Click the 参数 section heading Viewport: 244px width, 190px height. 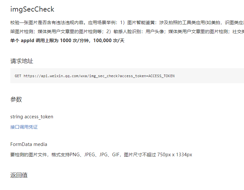(x=16, y=99)
